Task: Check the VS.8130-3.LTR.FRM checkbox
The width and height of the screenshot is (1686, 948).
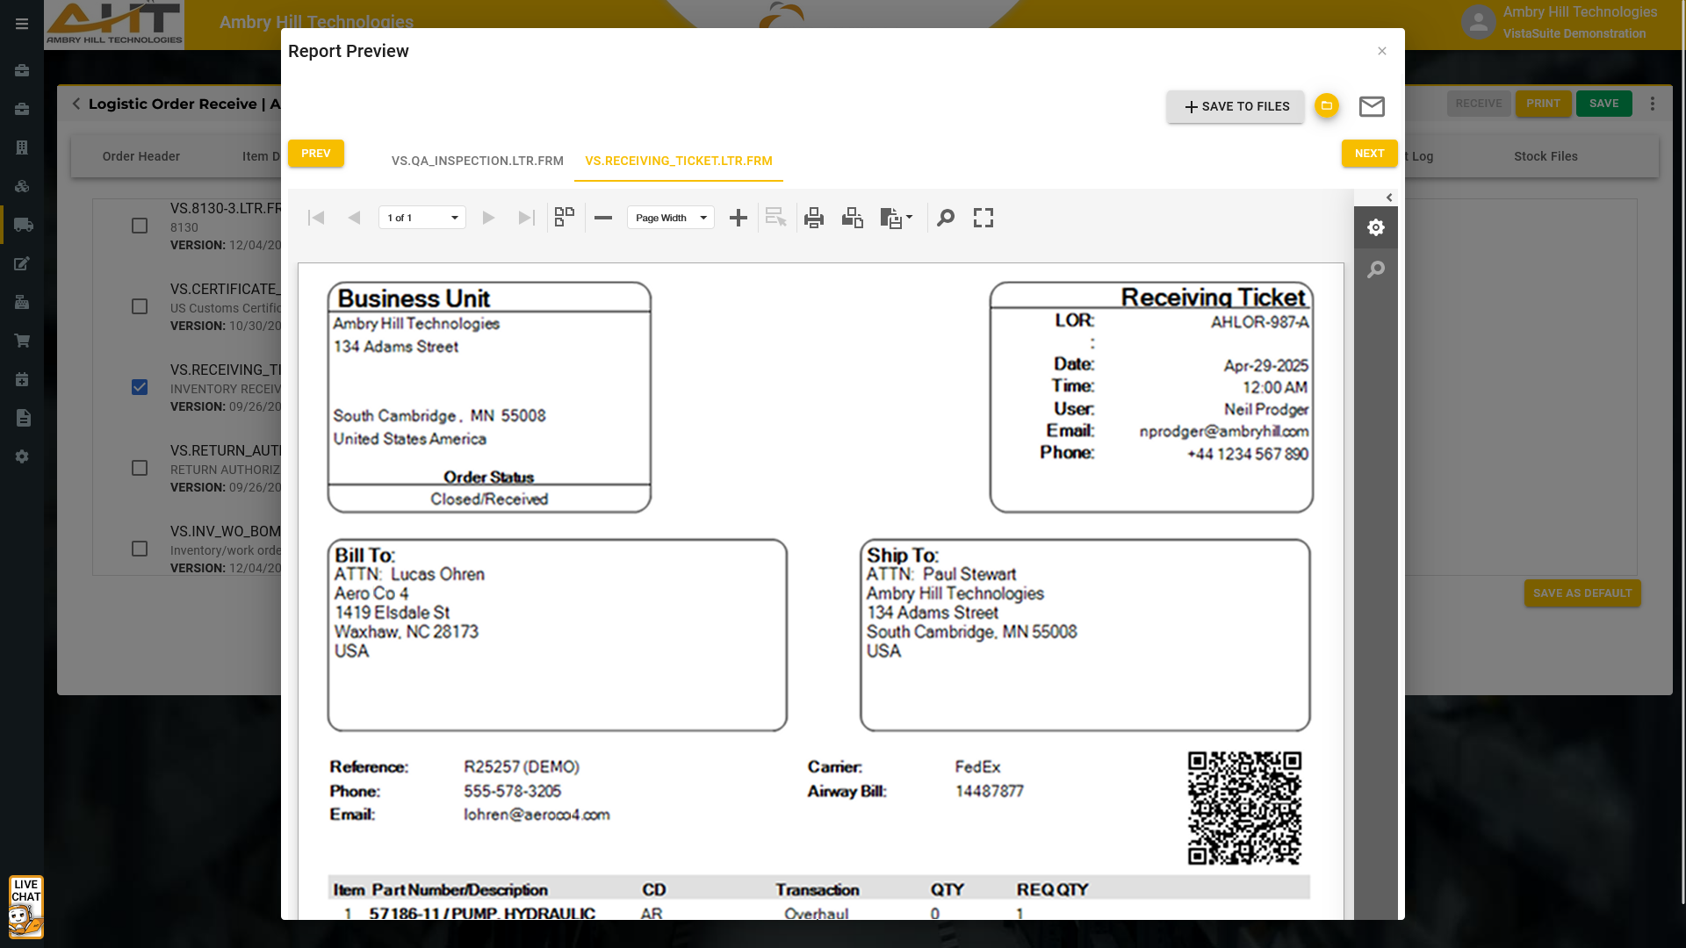Action: 140,226
